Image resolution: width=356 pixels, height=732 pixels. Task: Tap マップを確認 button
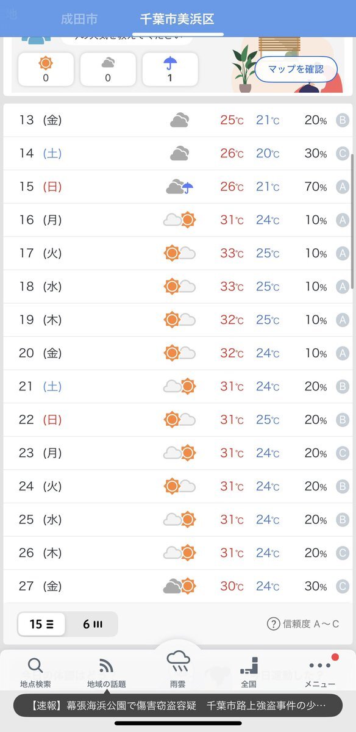coord(297,69)
